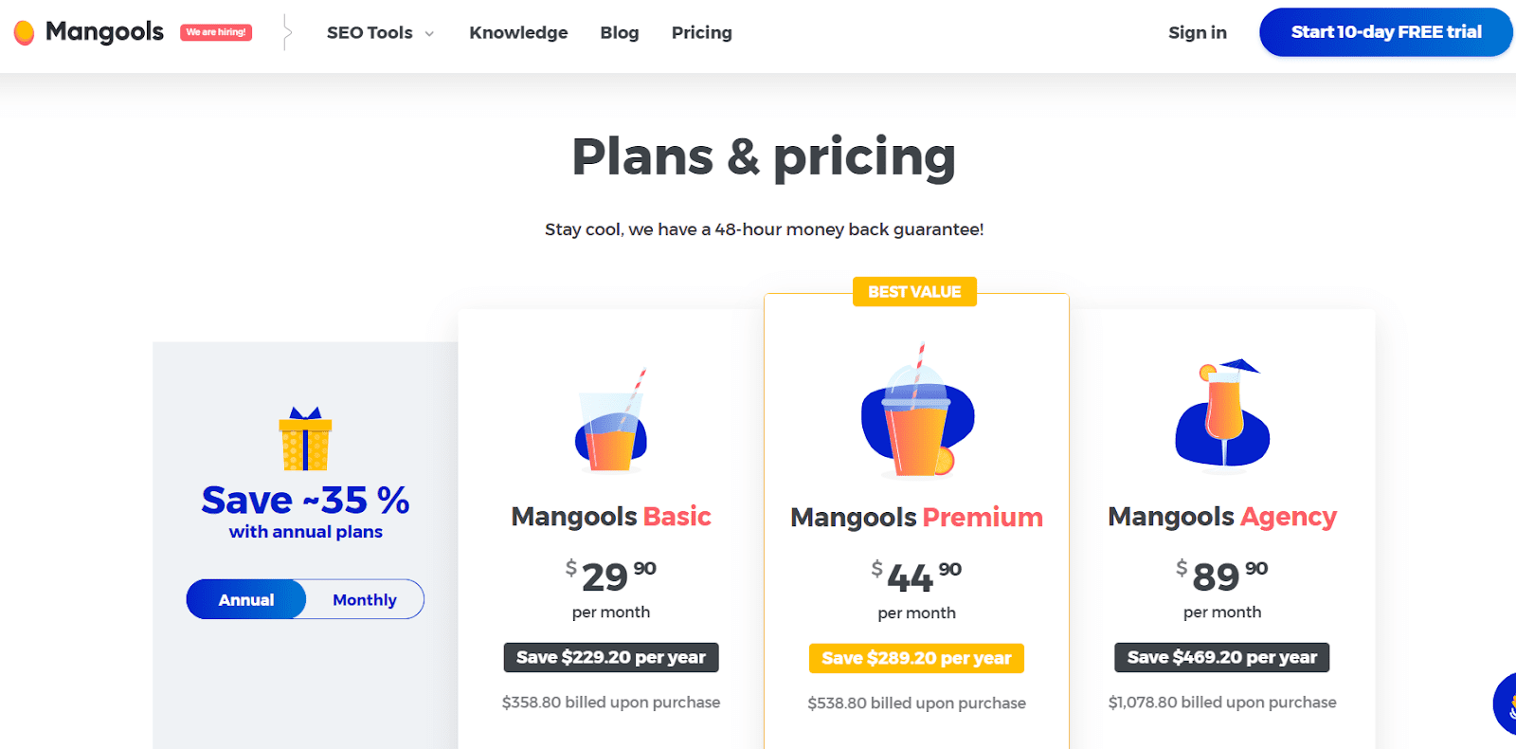
Task: Click the Mangools mango logo icon
Action: click(x=25, y=32)
